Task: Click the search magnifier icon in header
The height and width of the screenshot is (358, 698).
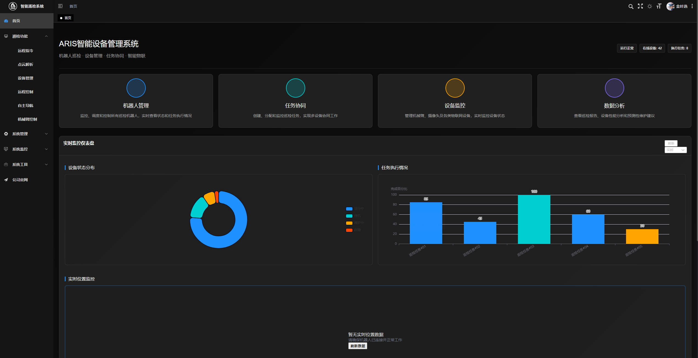Action: (631, 6)
